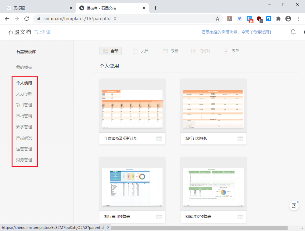Viewport: 305px width, 231px height.
Task: Open the Chrome profile avatar icon
Action: pyautogui.click(x=288, y=19)
